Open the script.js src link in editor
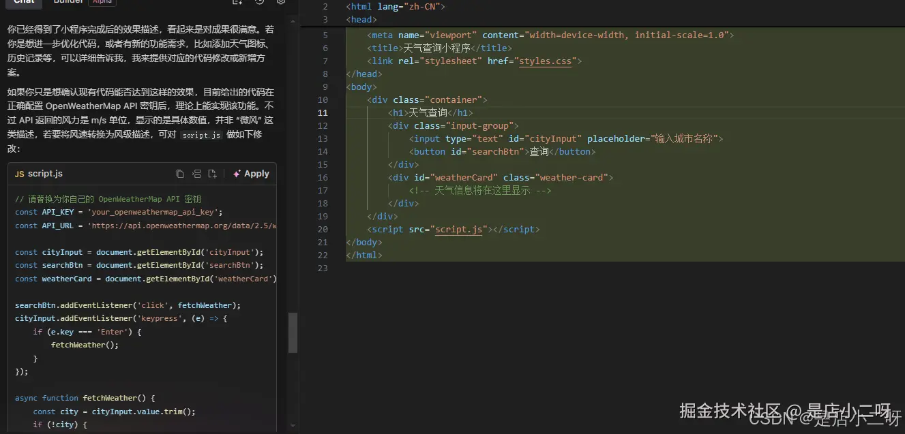905x434 pixels. pos(458,230)
